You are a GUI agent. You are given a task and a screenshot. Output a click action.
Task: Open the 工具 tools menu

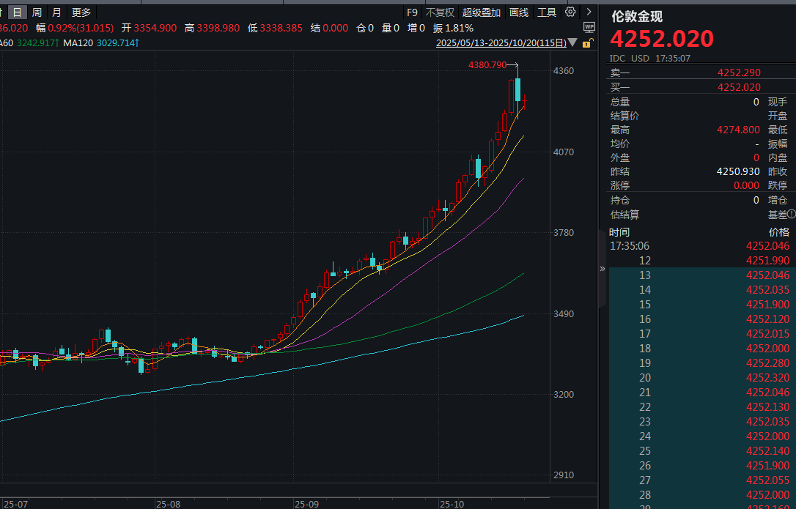click(547, 12)
